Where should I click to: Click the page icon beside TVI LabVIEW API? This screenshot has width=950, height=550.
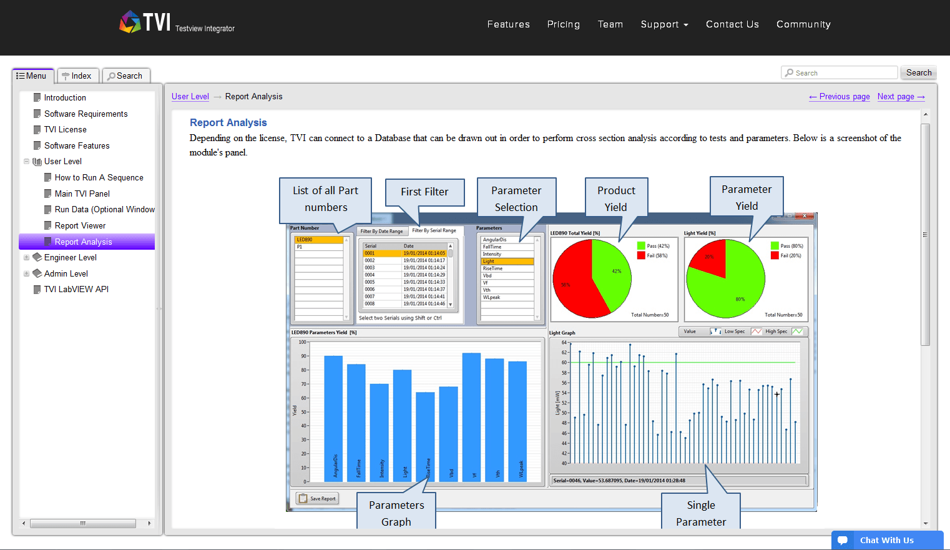click(37, 289)
